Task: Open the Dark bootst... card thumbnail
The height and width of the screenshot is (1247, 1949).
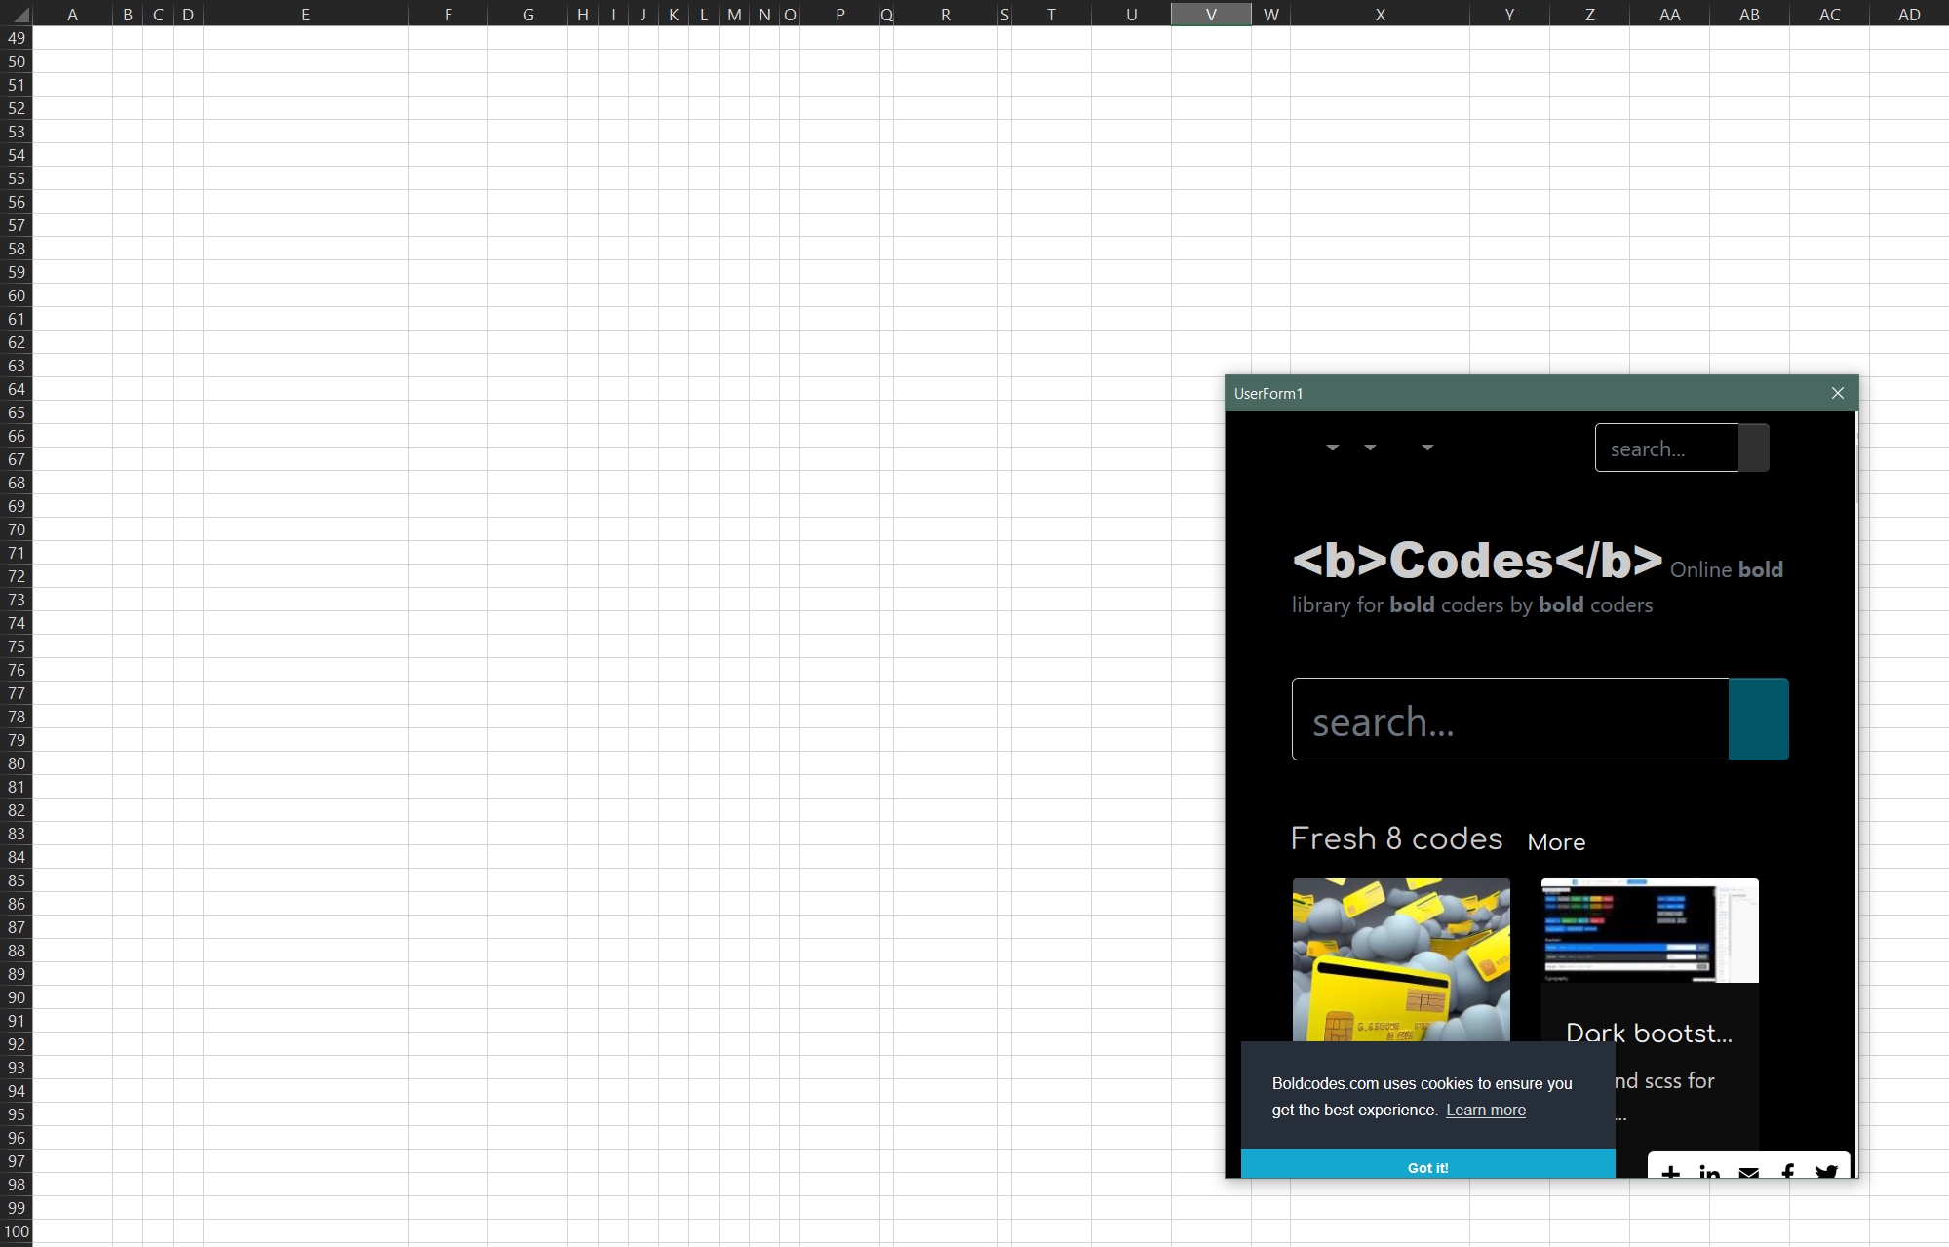Action: click(1650, 930)
